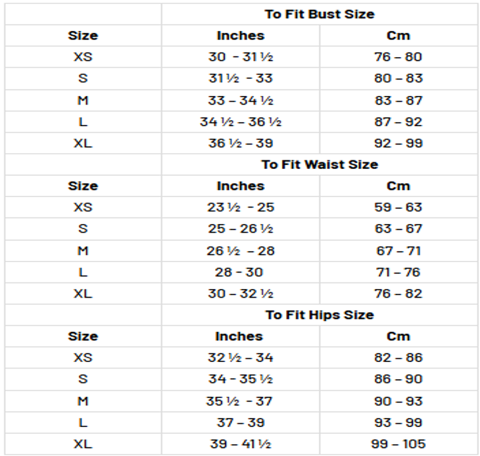Click the hips XL cm value 99 – 105
Viewport: 480px width, 456px height.
tap(398, 444)
